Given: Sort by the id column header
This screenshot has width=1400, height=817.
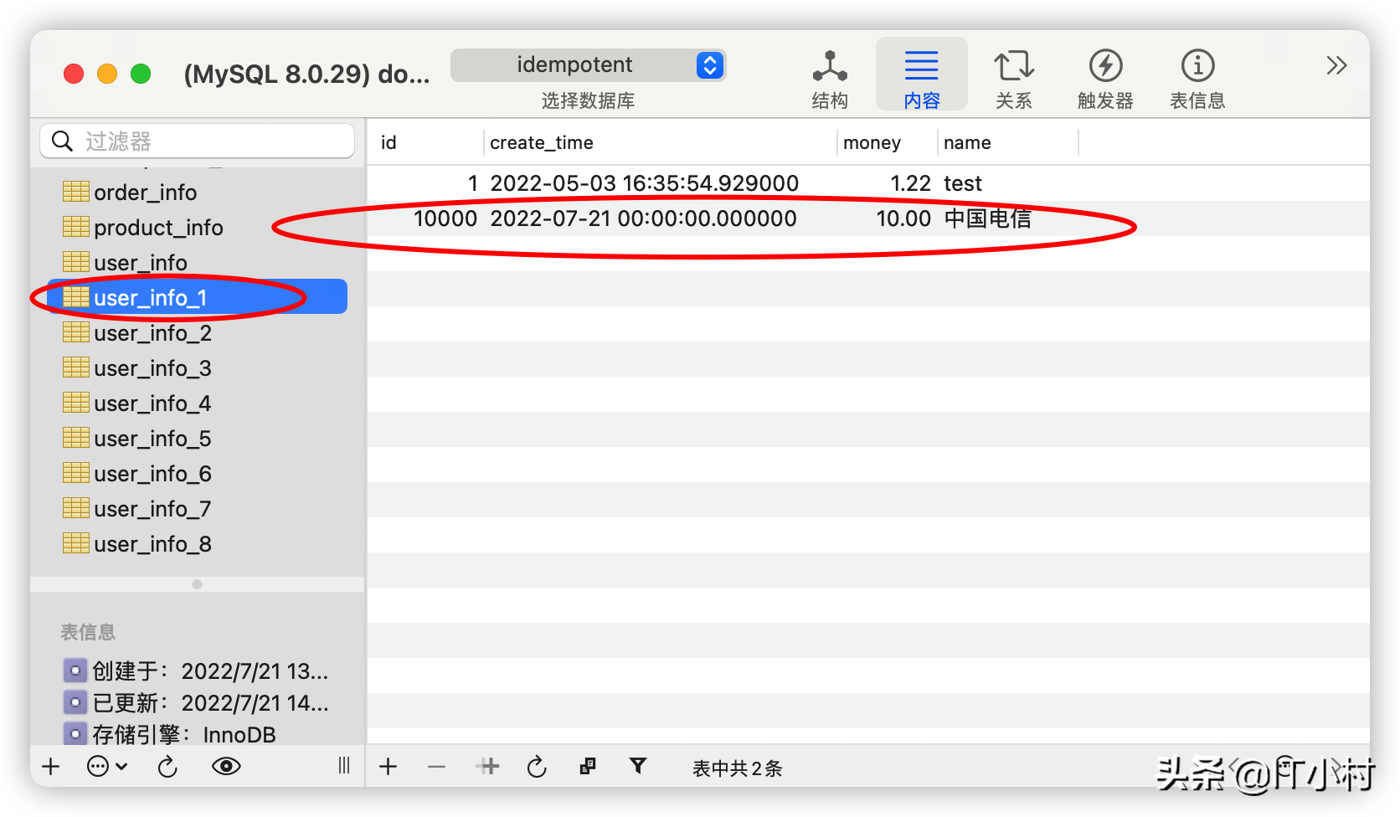Looking at the screenshot, I should click(427, 143).
